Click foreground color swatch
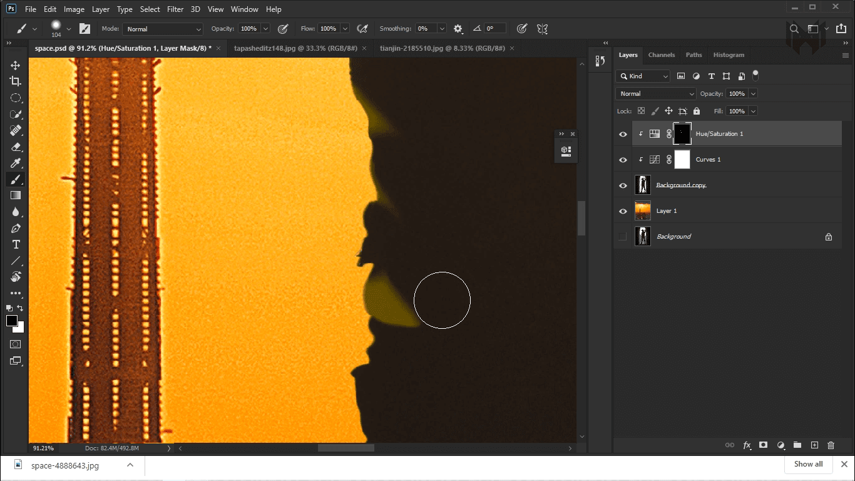The height and width of the screenshot is (481, 855). tap(12, 321)
